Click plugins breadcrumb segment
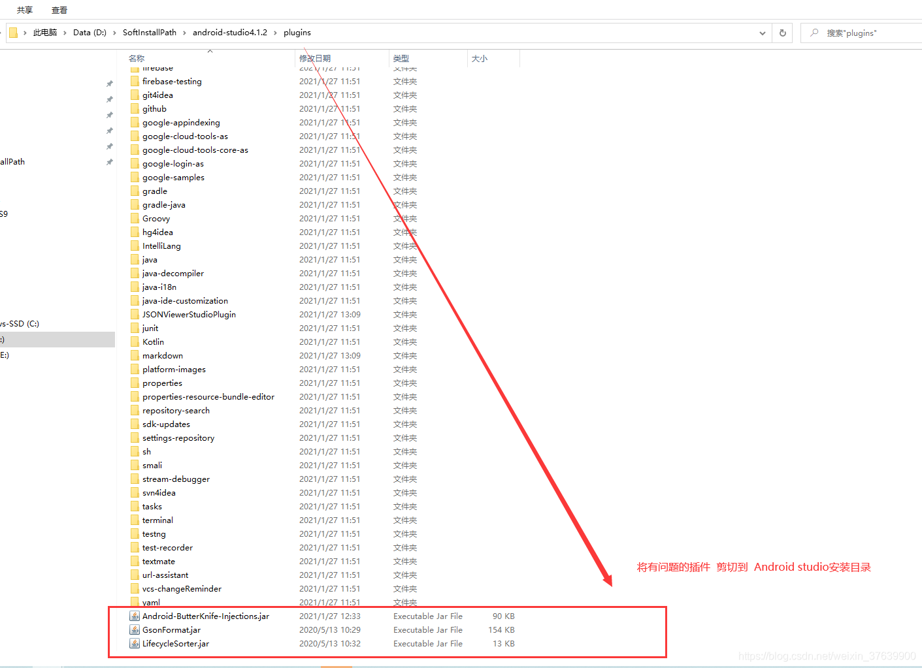The width and height of the screenshot is (922, 668). point(297,33)
